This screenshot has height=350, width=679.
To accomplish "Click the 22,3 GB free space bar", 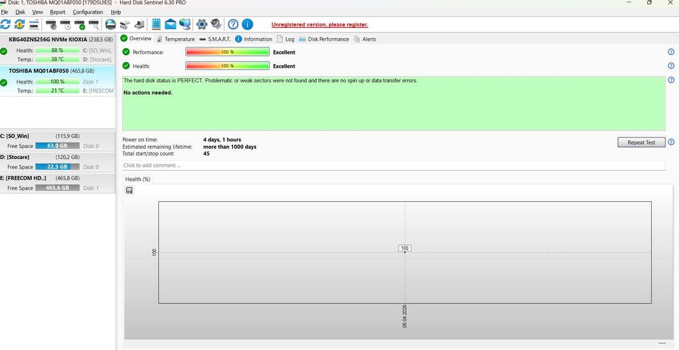I will [x=57, y=167].
